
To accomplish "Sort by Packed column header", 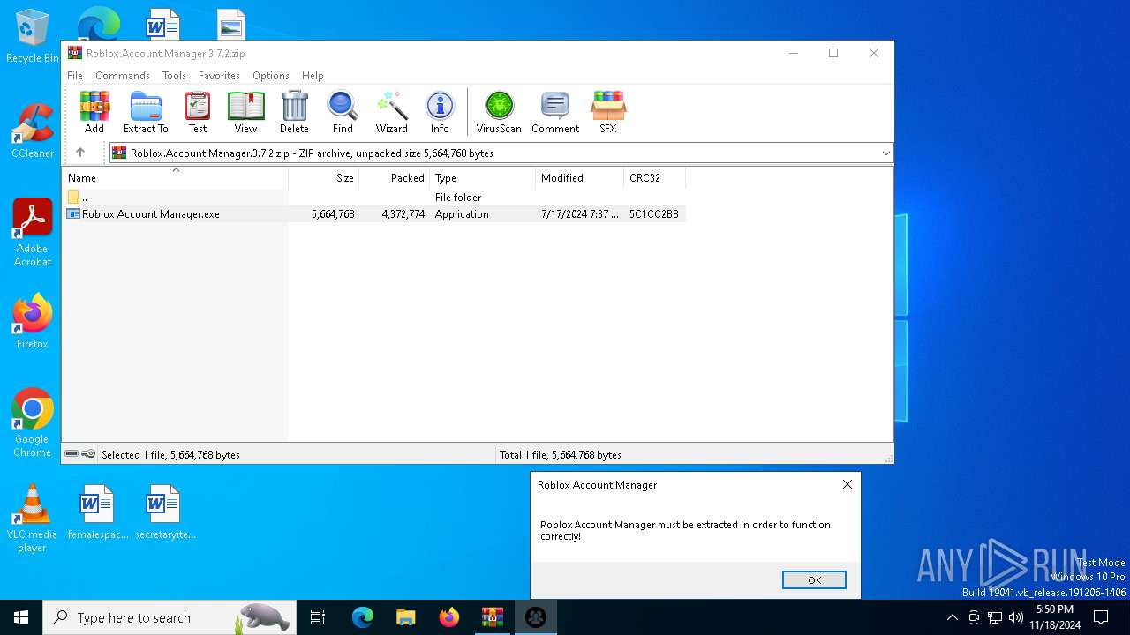I will click(x=394, y=178).
